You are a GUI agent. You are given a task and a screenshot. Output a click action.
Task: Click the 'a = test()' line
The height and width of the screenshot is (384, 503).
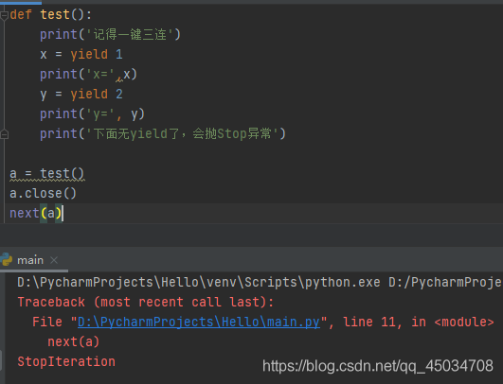click(46, 174)
